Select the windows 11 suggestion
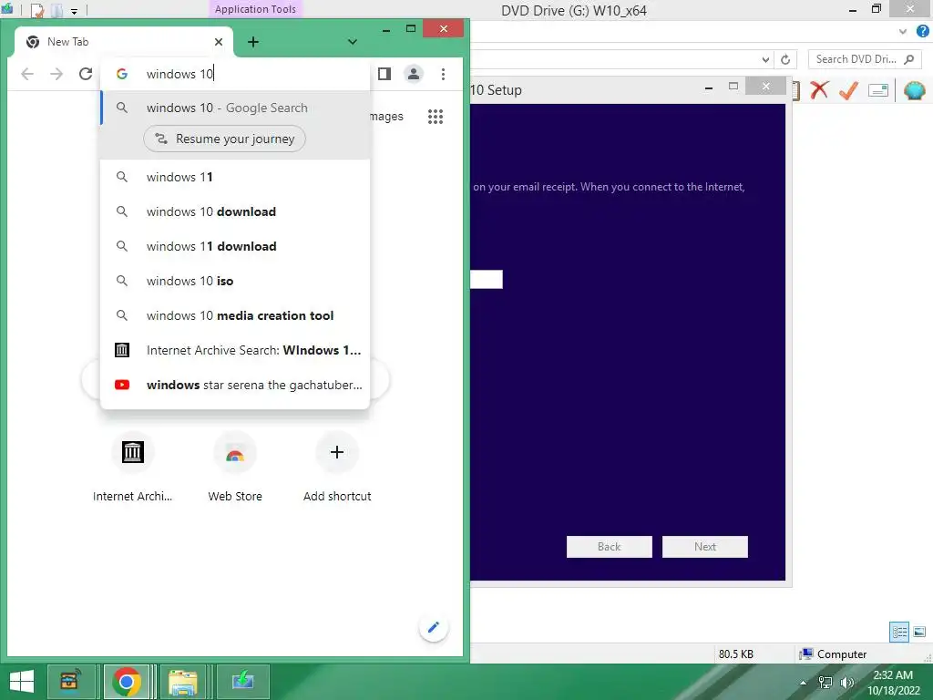 [x=235, y=177]
